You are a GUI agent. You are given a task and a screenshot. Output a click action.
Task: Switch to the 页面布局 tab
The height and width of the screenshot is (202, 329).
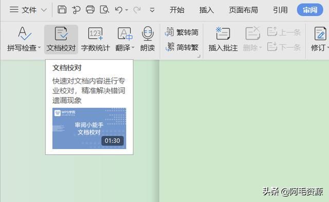pyautogui.click(x=243, y=10)
